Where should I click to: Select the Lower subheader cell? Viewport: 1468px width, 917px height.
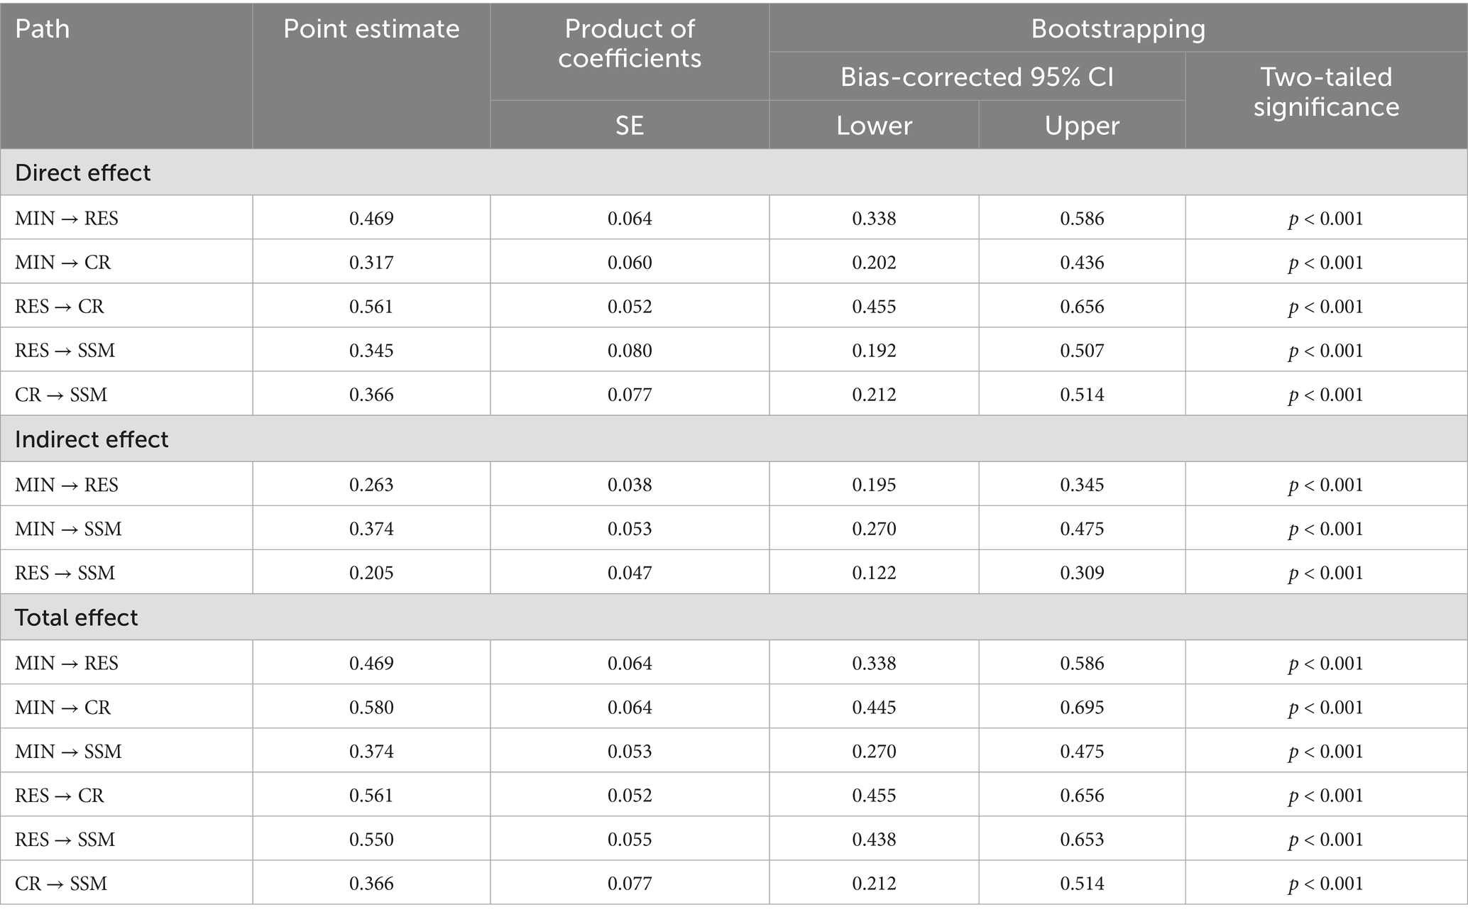[874, 126]
